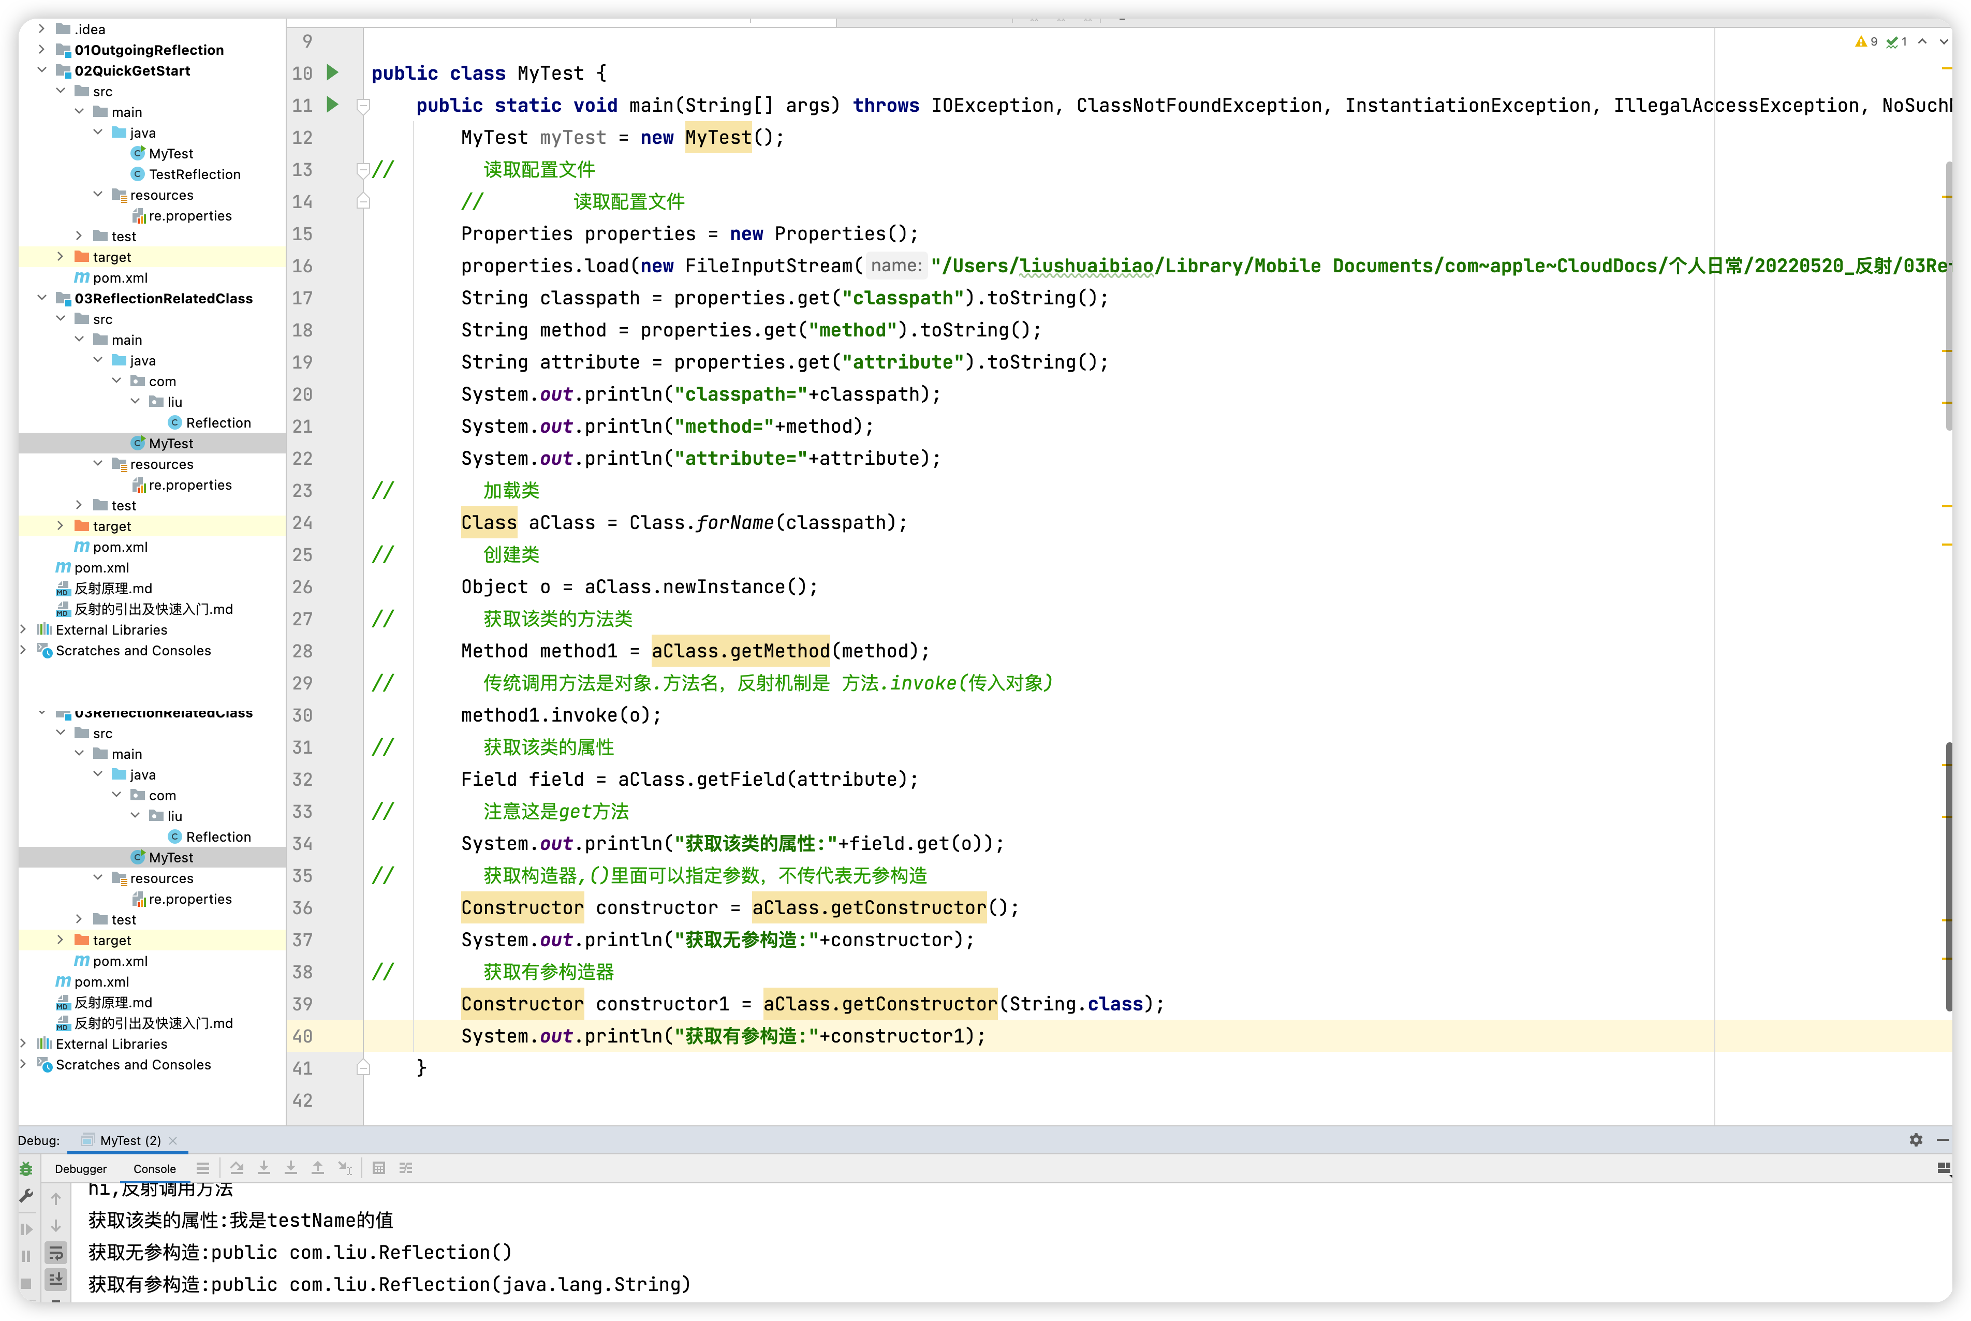Click the warnings count indicator showing 9

[1866, 41]
